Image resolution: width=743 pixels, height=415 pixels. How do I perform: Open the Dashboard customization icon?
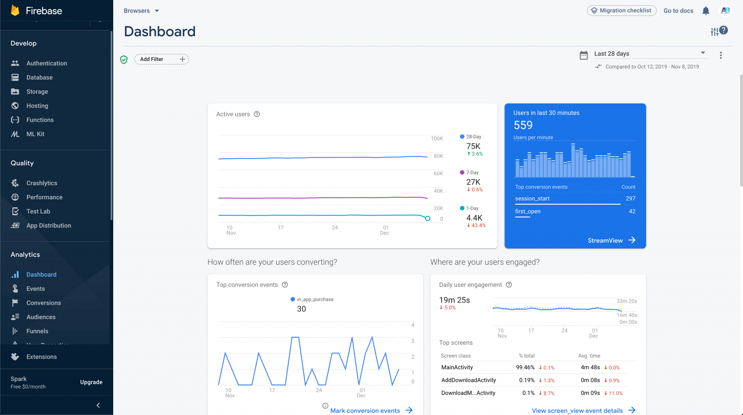[x=715, y=32]
